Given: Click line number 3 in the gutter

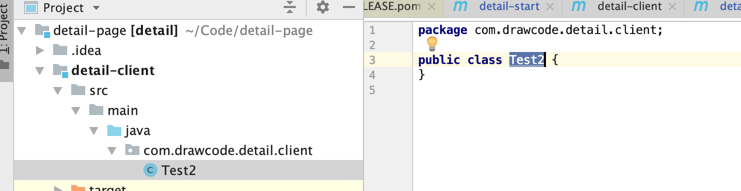Looking at the screenshot, I should (x=372, y=60).
